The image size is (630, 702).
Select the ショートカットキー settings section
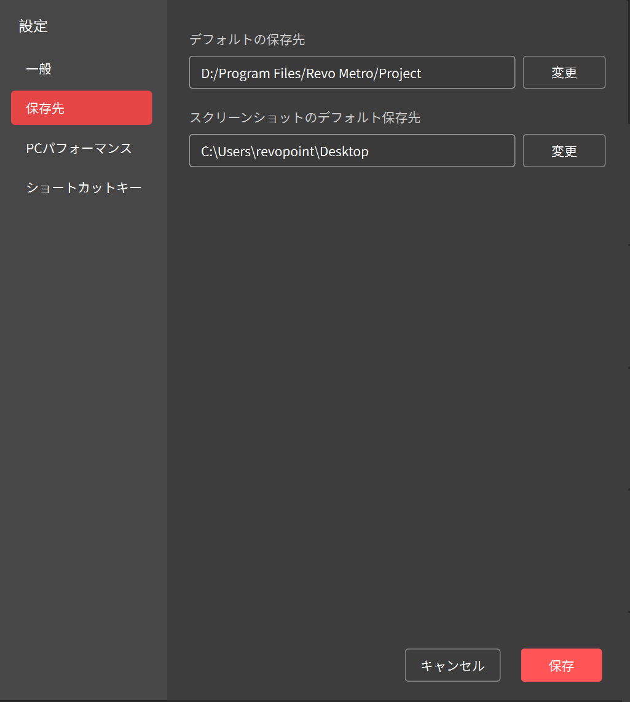[x=84, y=187]
